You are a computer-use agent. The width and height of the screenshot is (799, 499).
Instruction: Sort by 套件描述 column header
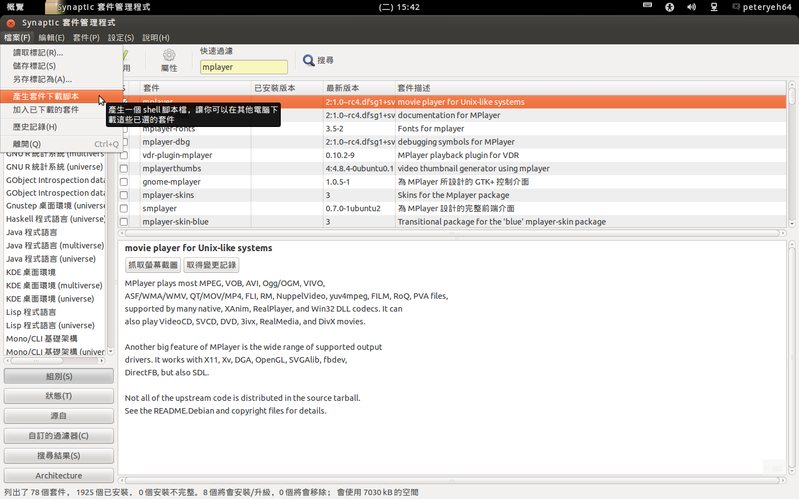point(590,88)
